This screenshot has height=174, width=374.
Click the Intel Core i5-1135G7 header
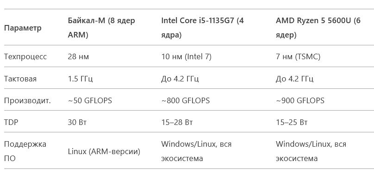[x=202, y=28]
